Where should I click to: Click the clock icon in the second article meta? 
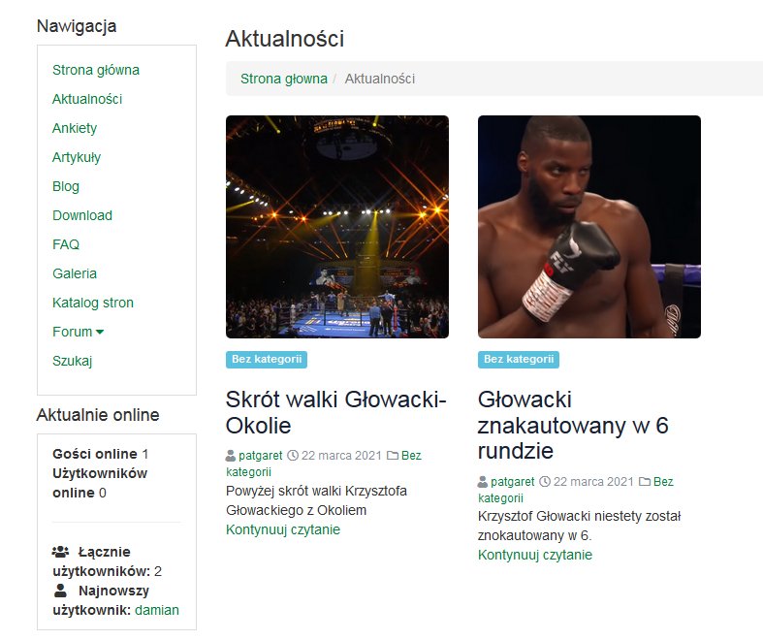[545, 482]
